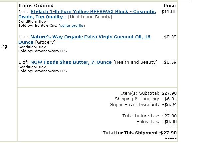View the Bonters Inc. seller profile
This screenshot has height=145, width=221.
coord(72,25)
